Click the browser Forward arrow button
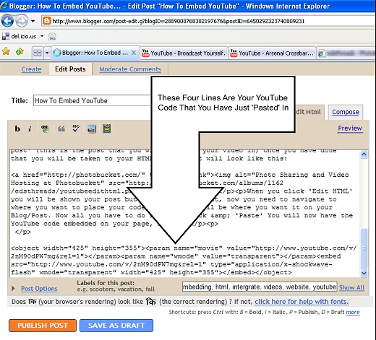This screenshot has height=340, width=376. coord(22,21)
